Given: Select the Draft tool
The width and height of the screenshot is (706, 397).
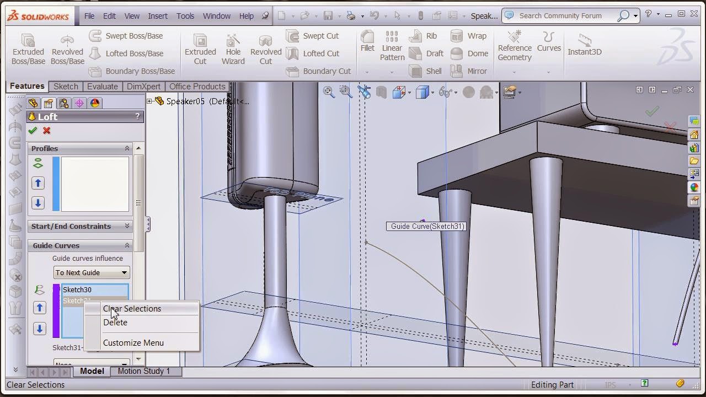Looking at the screenshot, I should 426,53.
